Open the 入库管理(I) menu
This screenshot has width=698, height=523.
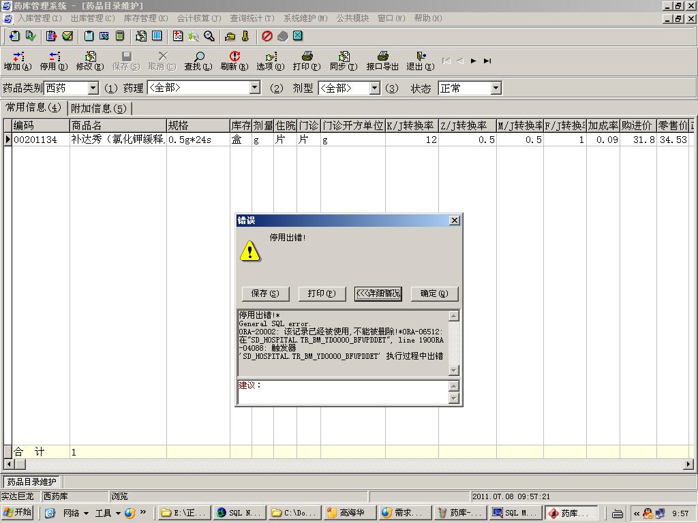(40, 18)
